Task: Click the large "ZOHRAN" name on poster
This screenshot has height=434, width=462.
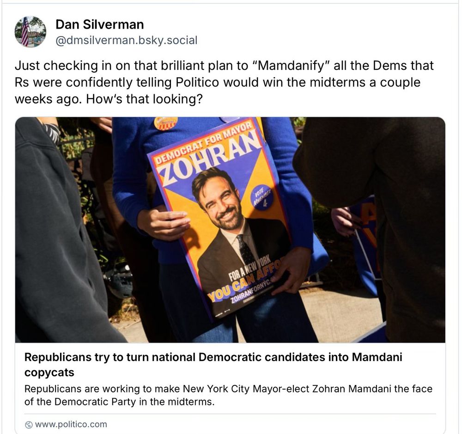Action: coord(210,159)
